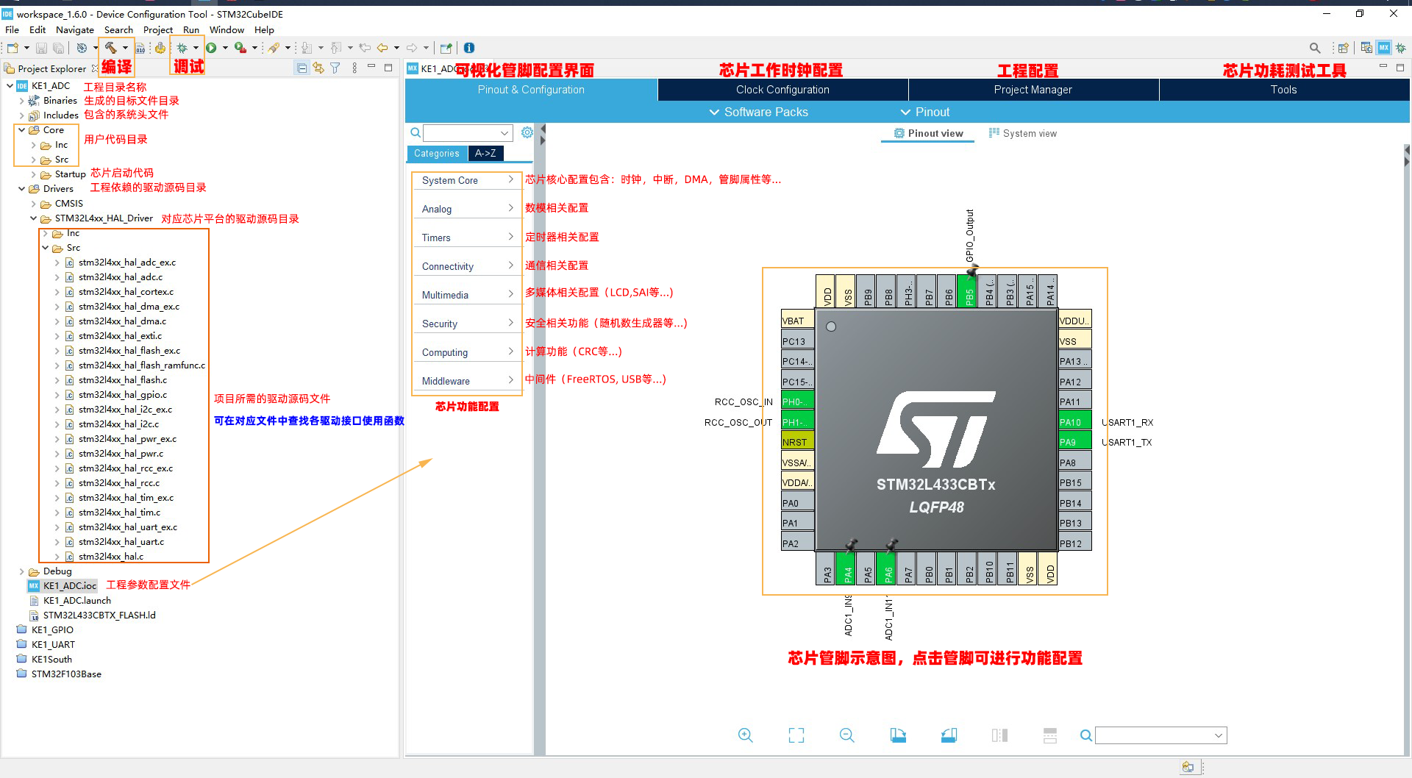The height and width of the screenshot is (778, 1412).
Task: Expand the Multimedia category
Action: [468, 295]
